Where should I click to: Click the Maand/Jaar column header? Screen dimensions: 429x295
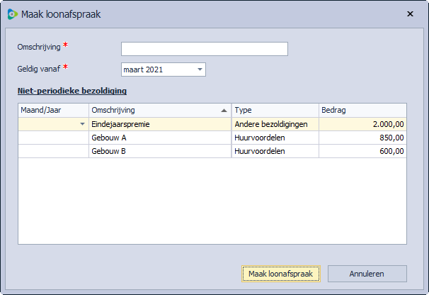click(x=53, y=110)
